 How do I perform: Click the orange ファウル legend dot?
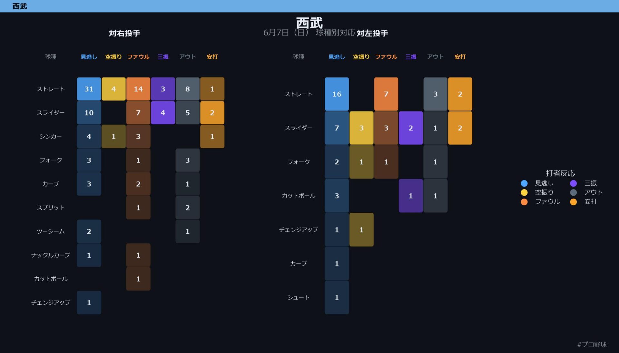[524, 202]
